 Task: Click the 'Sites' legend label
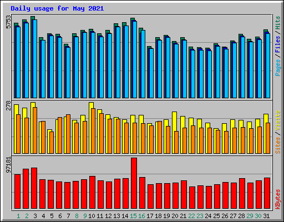tap(277, 145)
